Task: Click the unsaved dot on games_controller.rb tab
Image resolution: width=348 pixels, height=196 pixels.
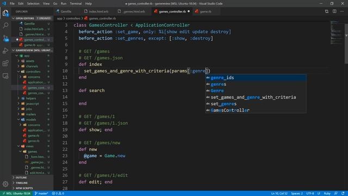Action: (x=189, y=11)
